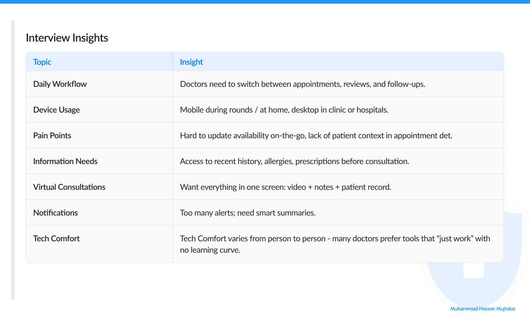Click the tools that just work insight
Viewport: 530px width, 320px height.
point(335,244)
